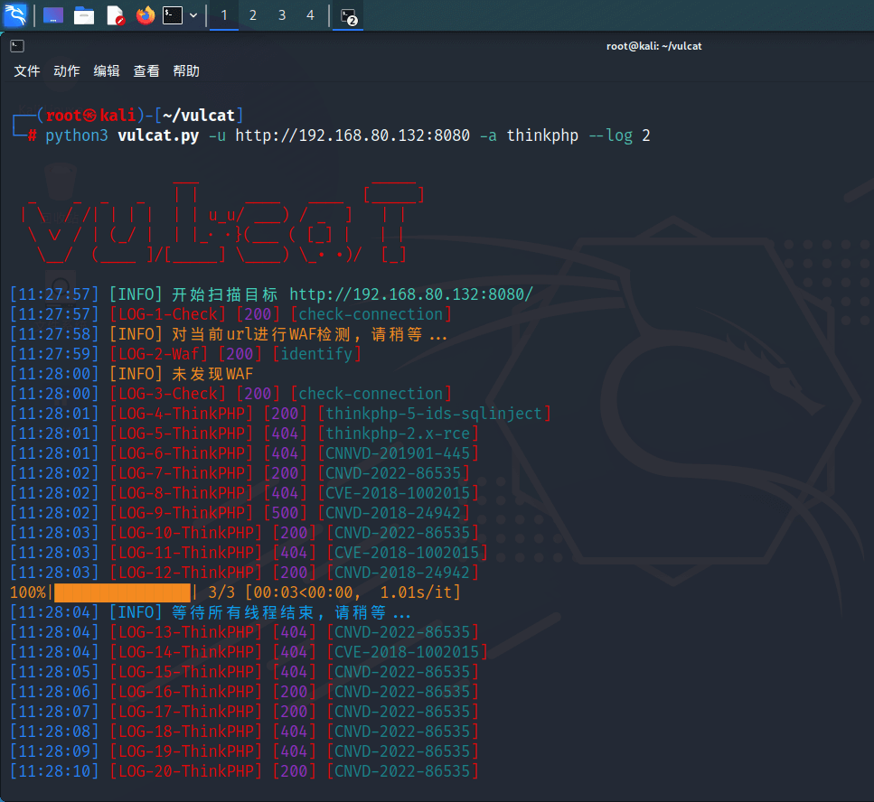This screenshot has height=802, width=874.
Task: Switch to workspace 4
Action: [x=311, y=15]
